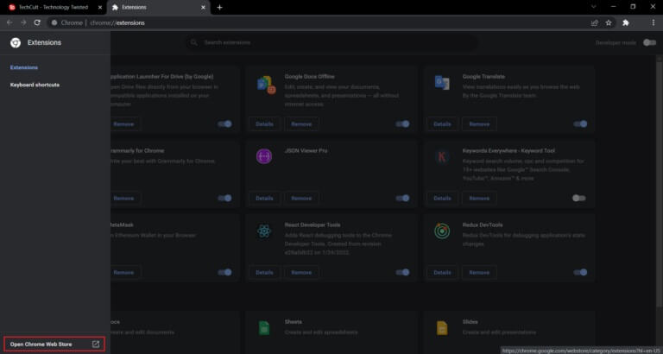The height and width of the screenshot is (354, 663).
Task: Switch to the Extensions browser tab
Action: click(x=159, y=7)
